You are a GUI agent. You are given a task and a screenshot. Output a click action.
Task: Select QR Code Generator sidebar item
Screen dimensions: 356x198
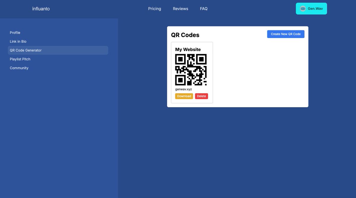click(58, 50)
